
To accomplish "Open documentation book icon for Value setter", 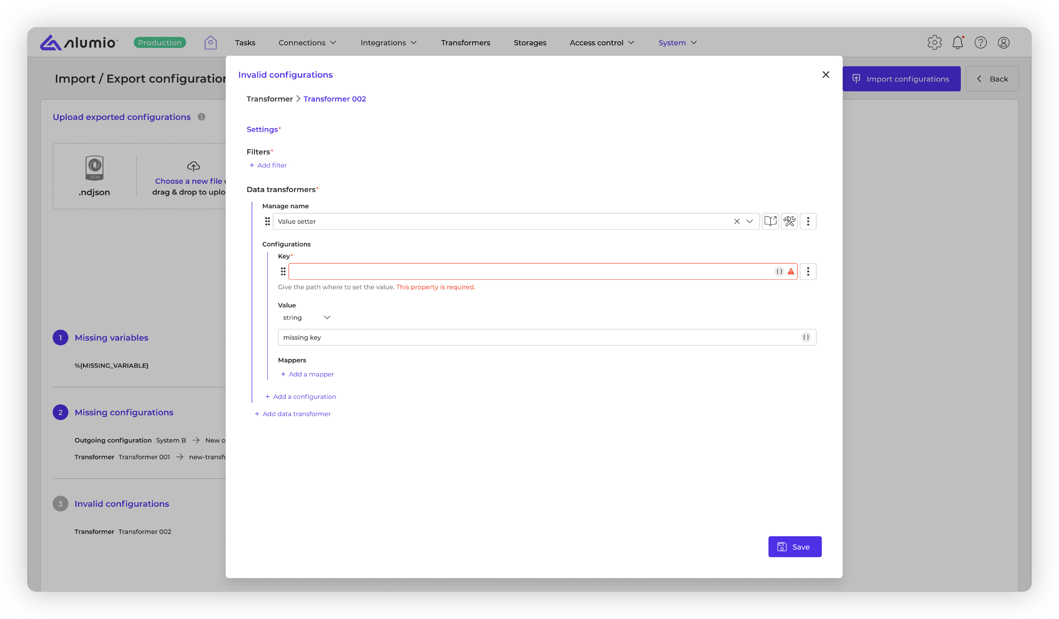I will pos(770,221).
